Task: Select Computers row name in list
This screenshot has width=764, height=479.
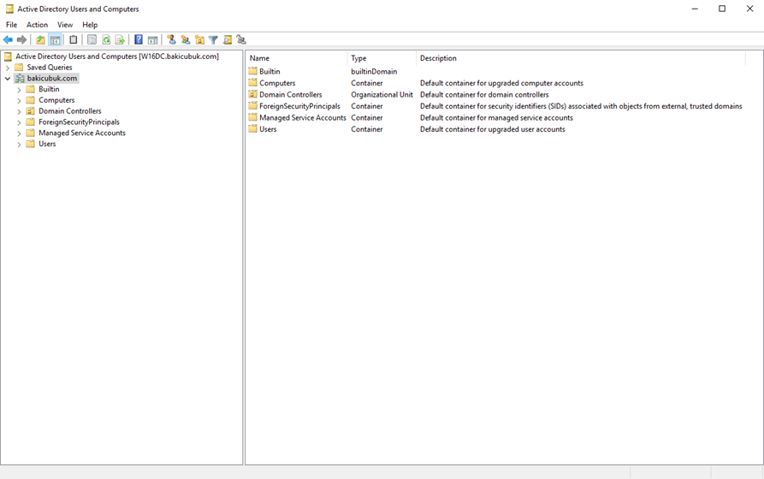Action: pos(277,83)
